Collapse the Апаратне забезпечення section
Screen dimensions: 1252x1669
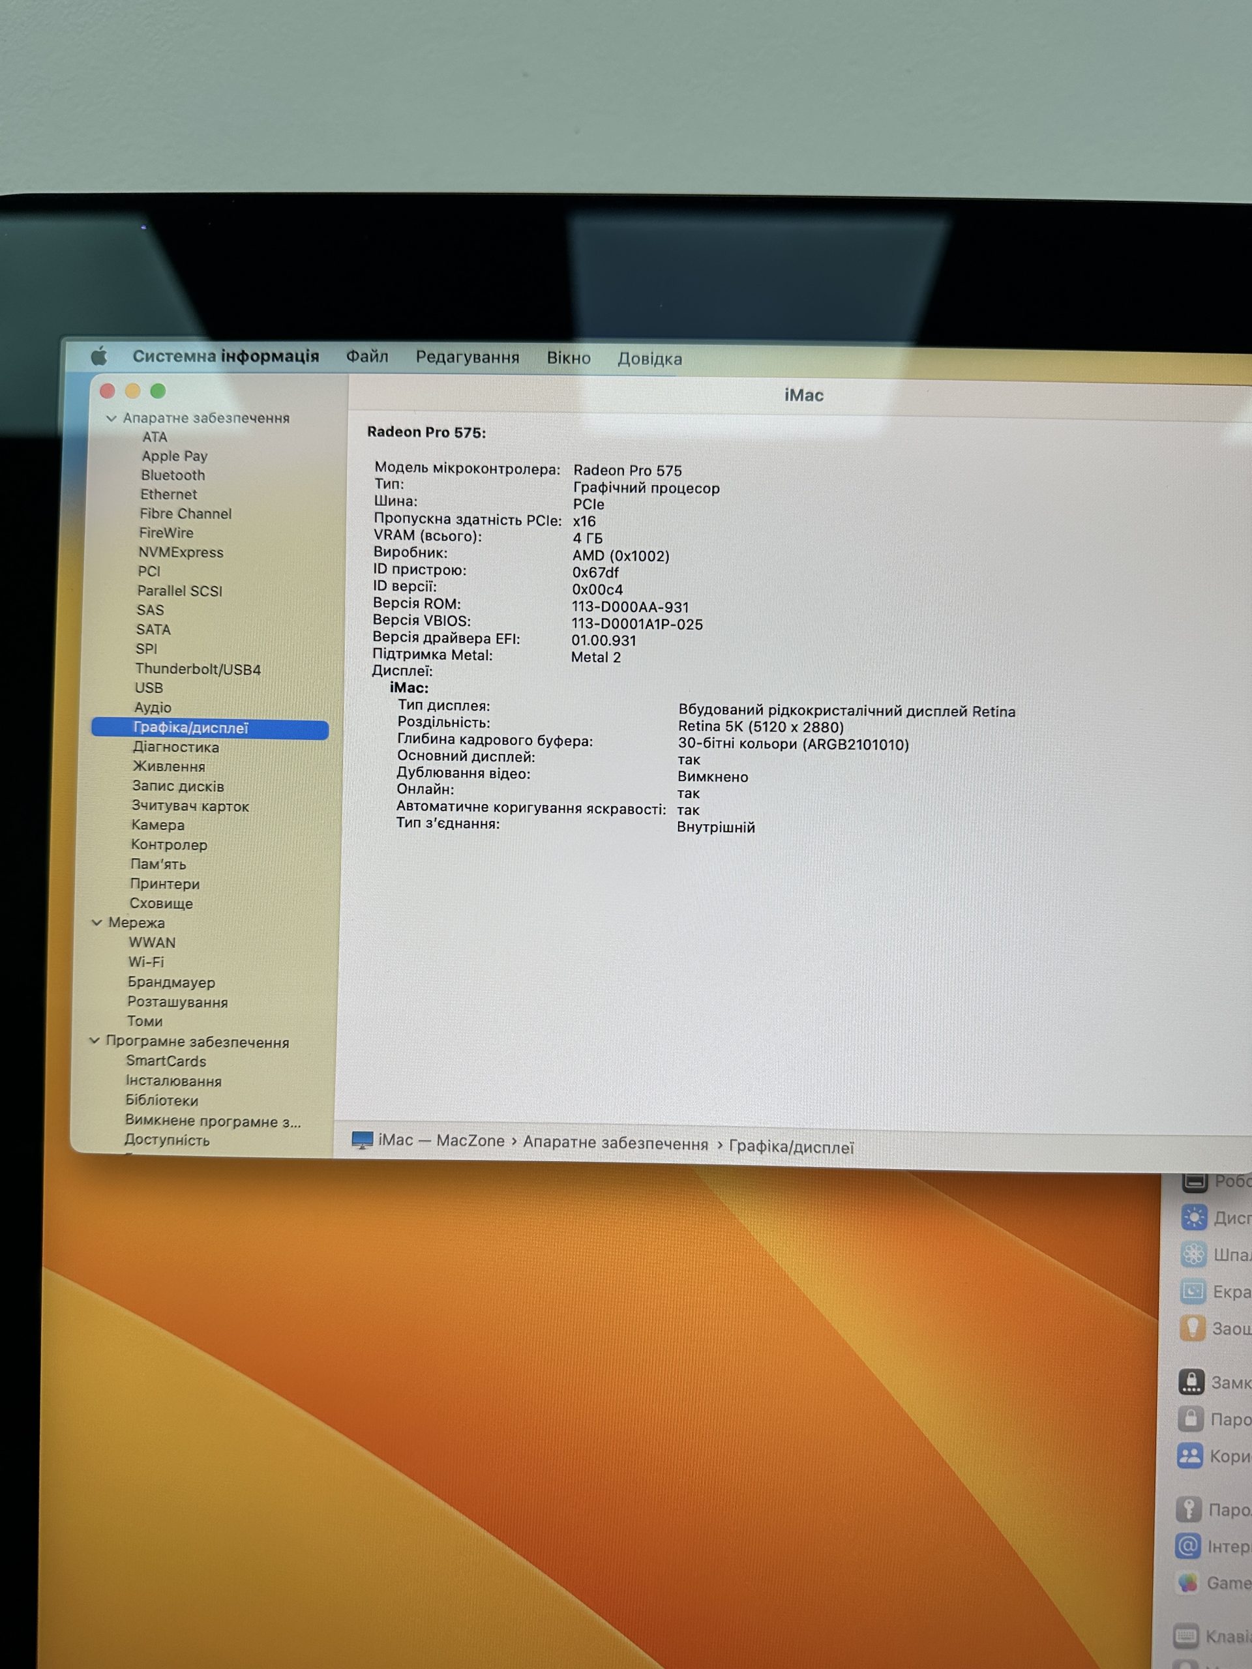click(111, 418)
